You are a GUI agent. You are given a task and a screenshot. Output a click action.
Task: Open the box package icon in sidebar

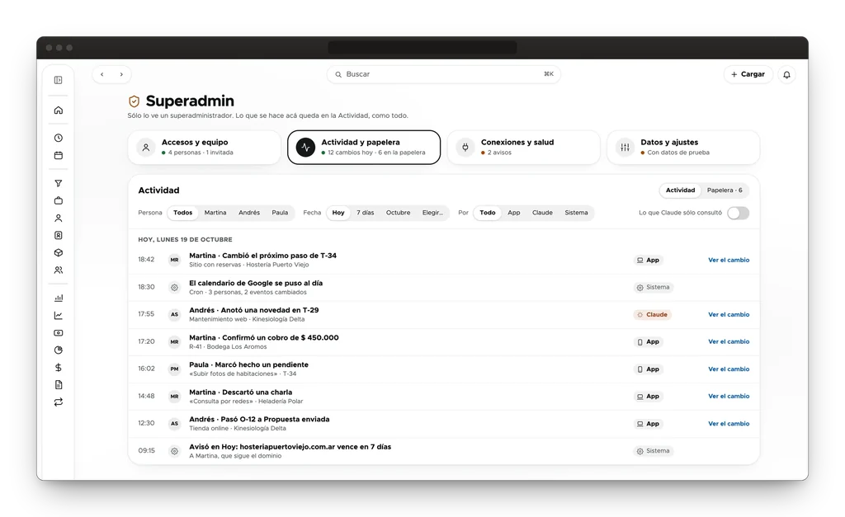(x=59, y=252)
